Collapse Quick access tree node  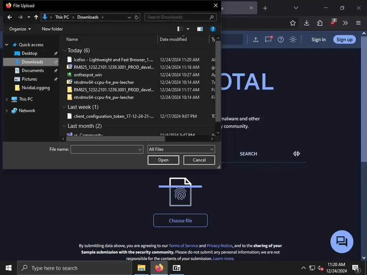[7, 45]
